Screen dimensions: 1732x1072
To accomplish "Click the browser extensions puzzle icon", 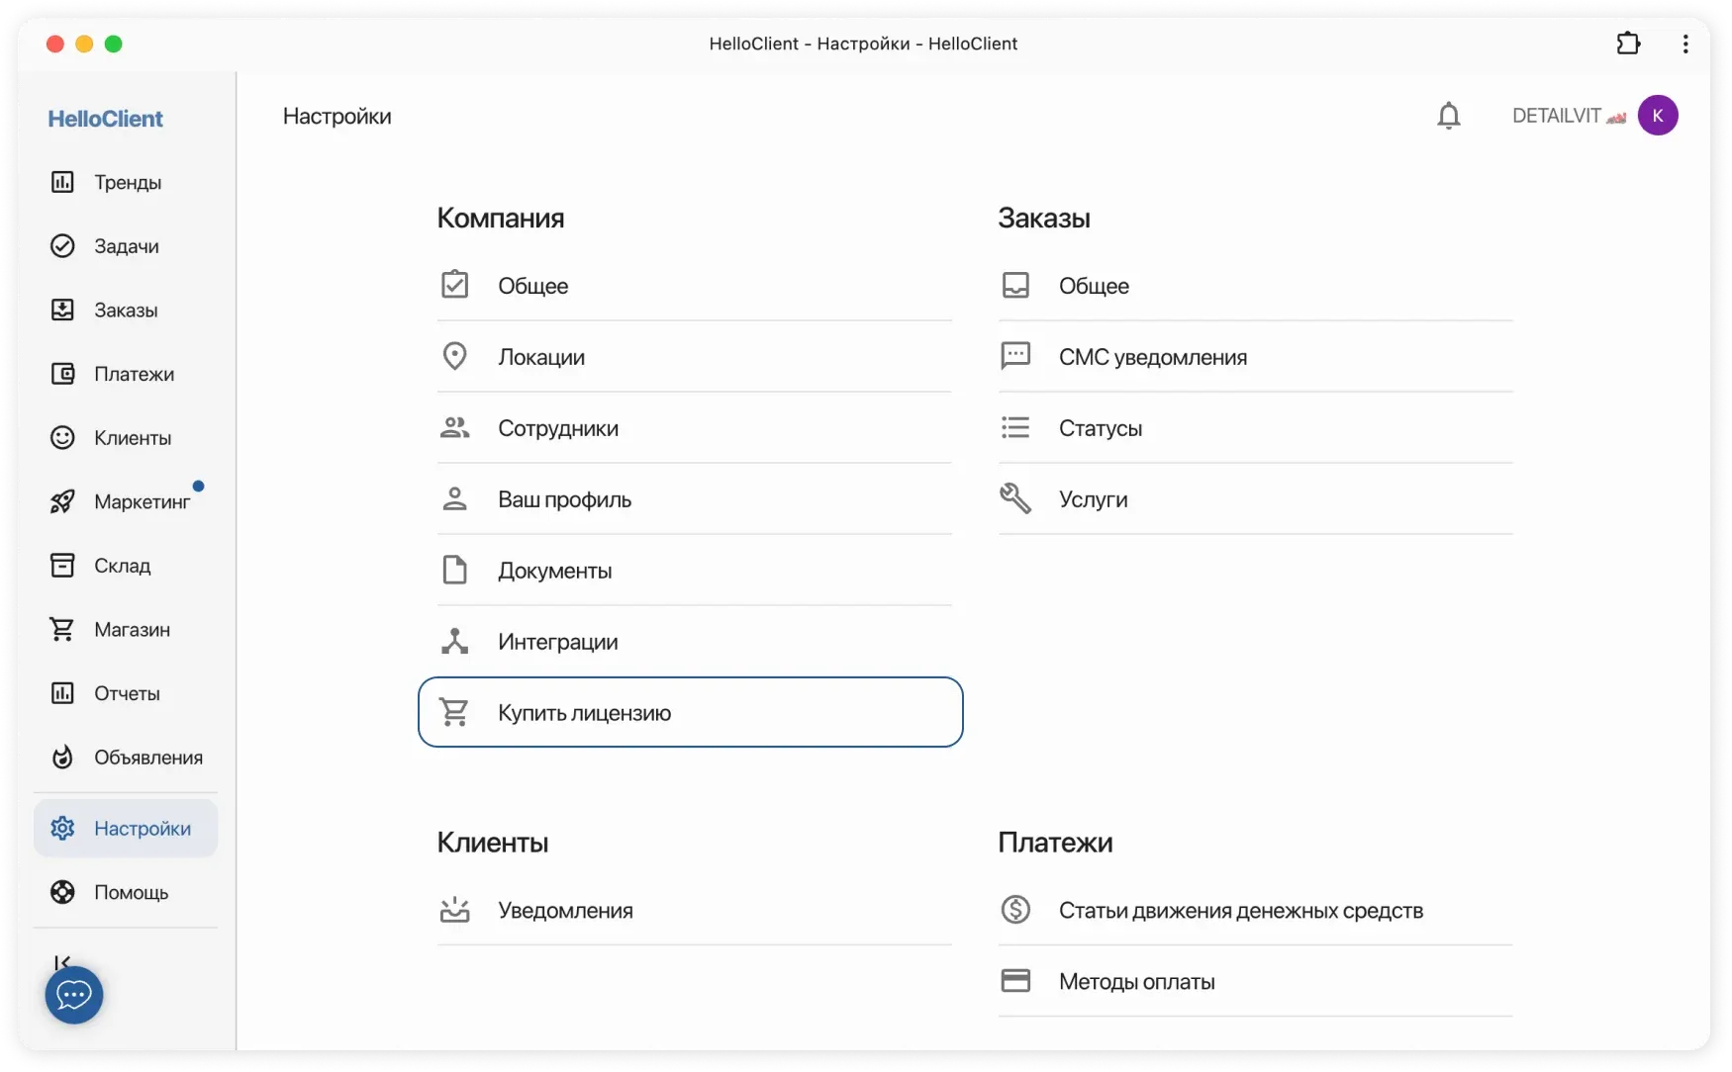I will 1627,44.
